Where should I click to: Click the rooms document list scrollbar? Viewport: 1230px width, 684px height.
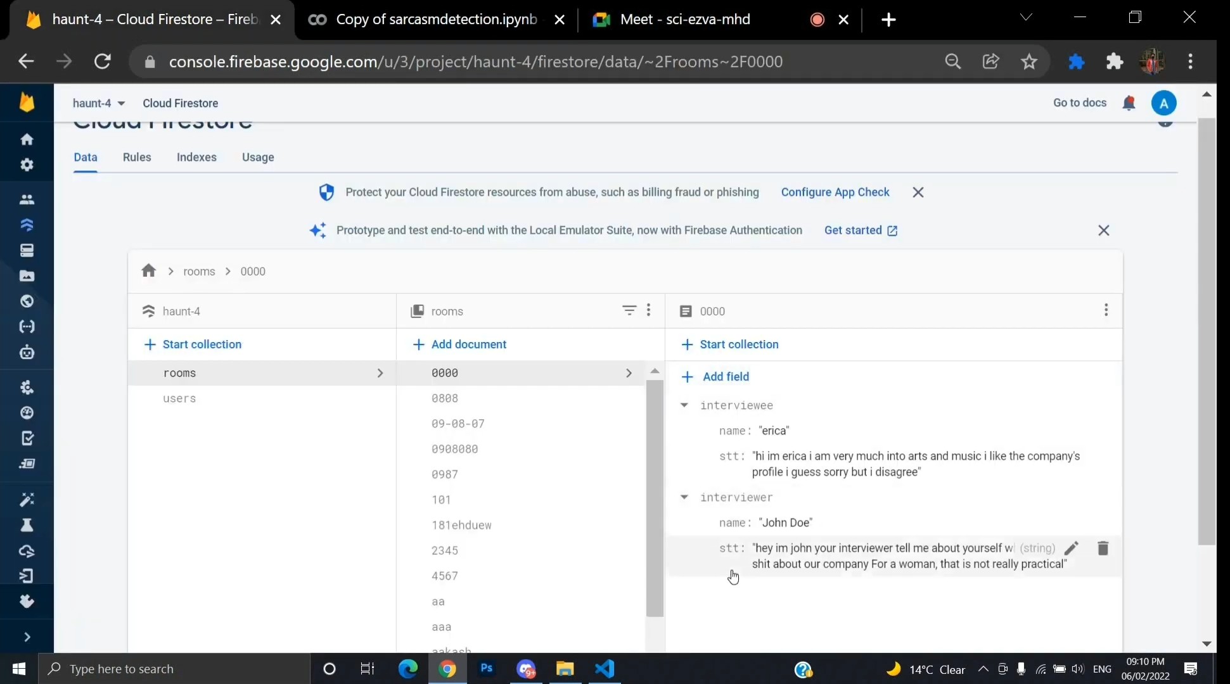click(655, 497)
